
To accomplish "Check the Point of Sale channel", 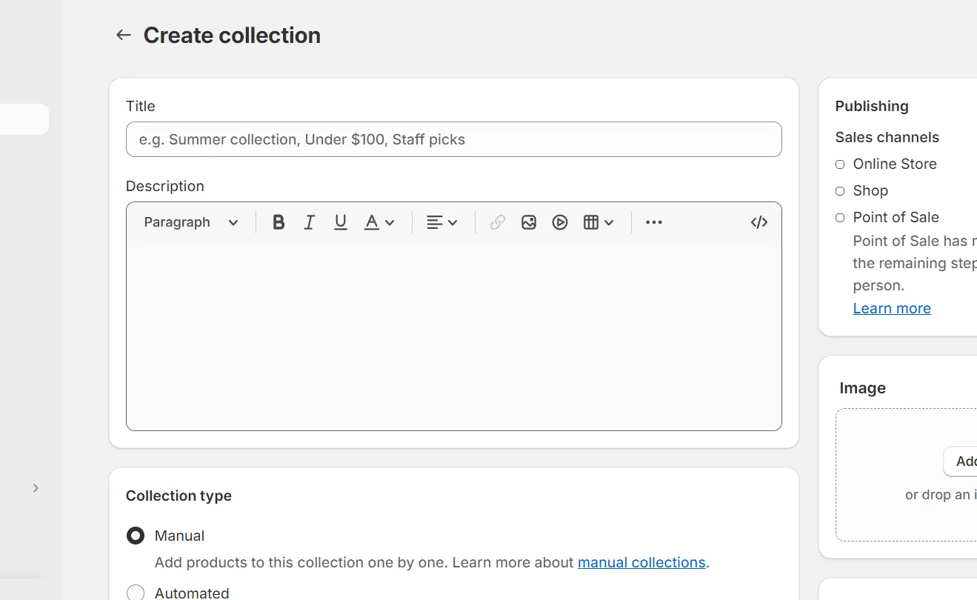I will click(840, 218).
